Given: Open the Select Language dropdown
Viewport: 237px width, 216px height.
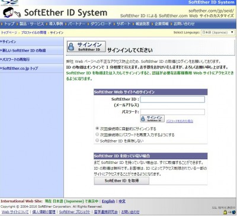Looking at the screenshot, I should [x=218, y=33].
